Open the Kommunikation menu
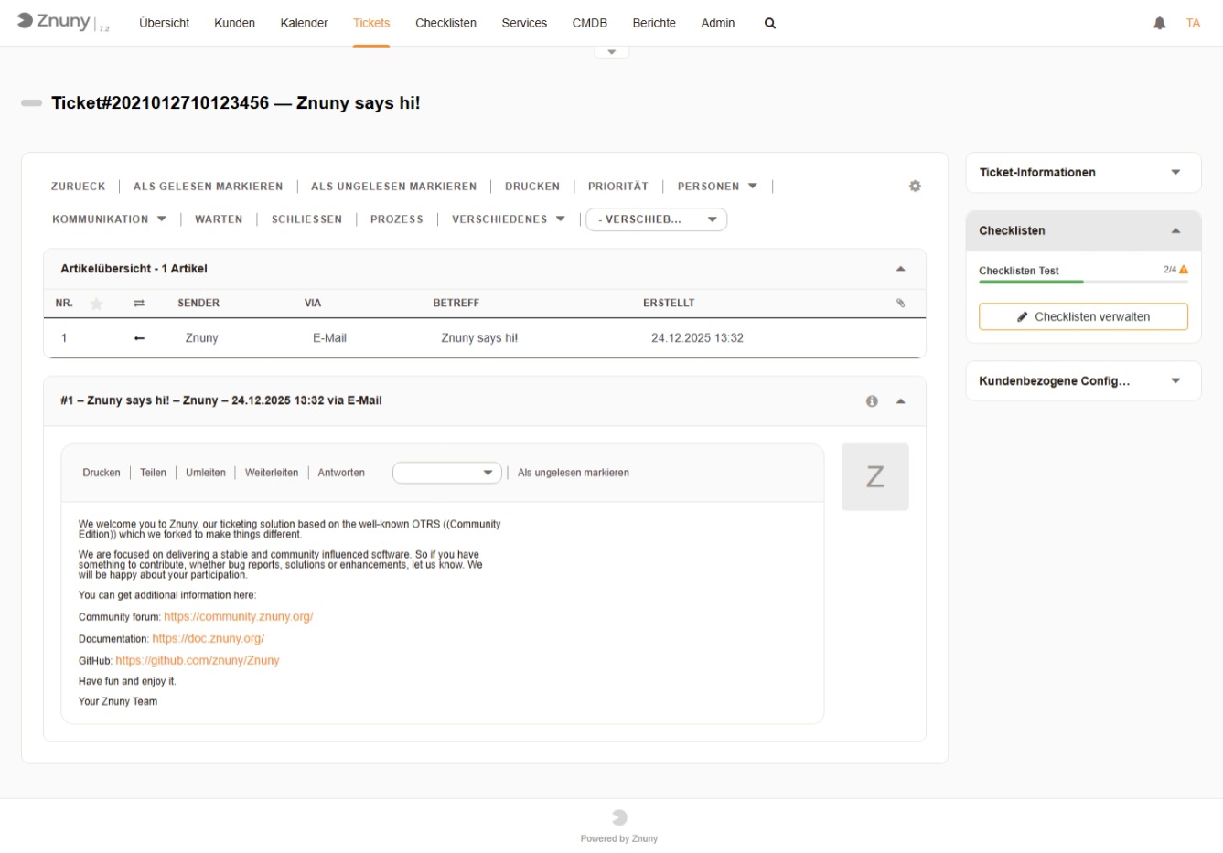This screenshot has height=853, width=1223. click(x=109, y=219)
